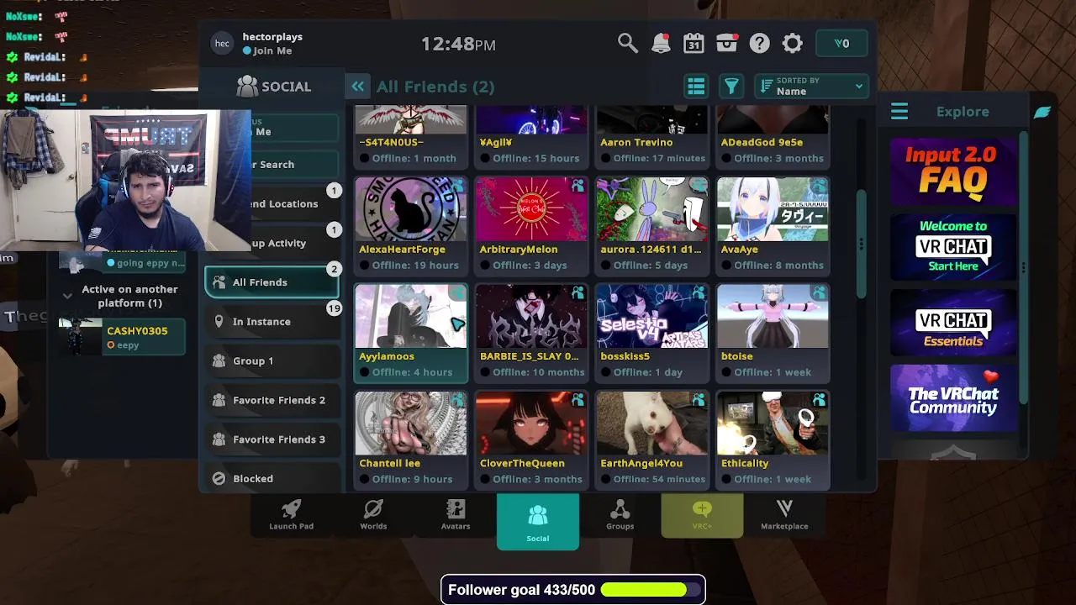
Task: Open the Welcome to VRChat Start Here banner
Action: pos(953,247)
